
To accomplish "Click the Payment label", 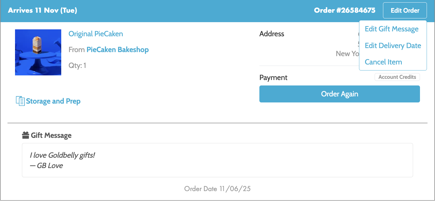I will [x=273, y=78].
